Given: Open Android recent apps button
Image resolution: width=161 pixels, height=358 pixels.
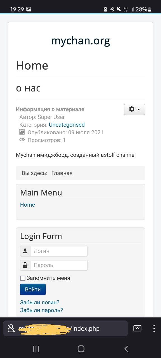Looking at the screenshot, I should [36, 348].
